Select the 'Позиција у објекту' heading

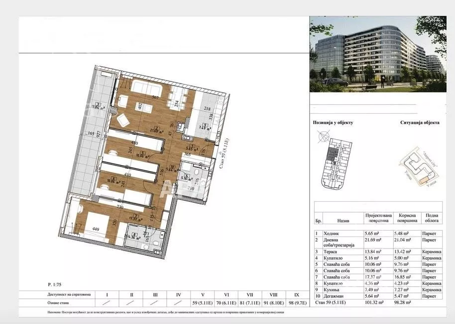coord(333,122)
